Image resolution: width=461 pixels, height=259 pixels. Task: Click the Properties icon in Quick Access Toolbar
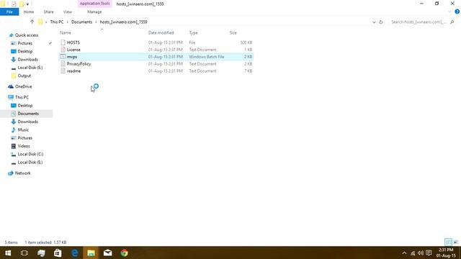point(14,4)
